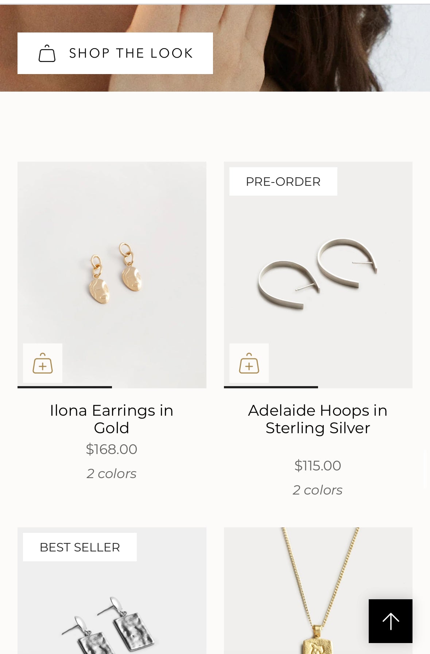Quick-add Adelaide Hoops to the bag
The image size is (430, 654).
(x=249, y=363)
